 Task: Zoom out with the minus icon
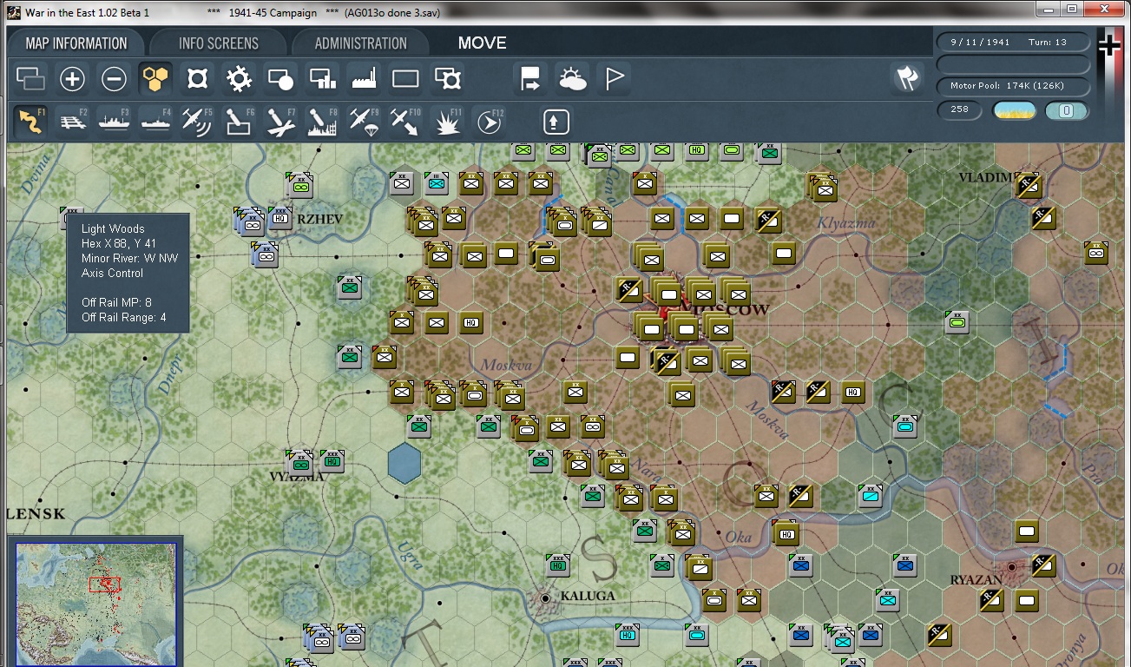click(114, 80)
